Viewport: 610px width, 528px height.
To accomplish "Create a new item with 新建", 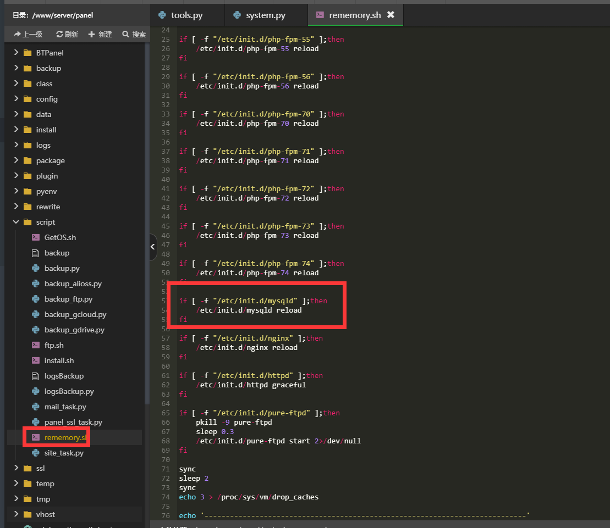I will click(x=100, y=34).
